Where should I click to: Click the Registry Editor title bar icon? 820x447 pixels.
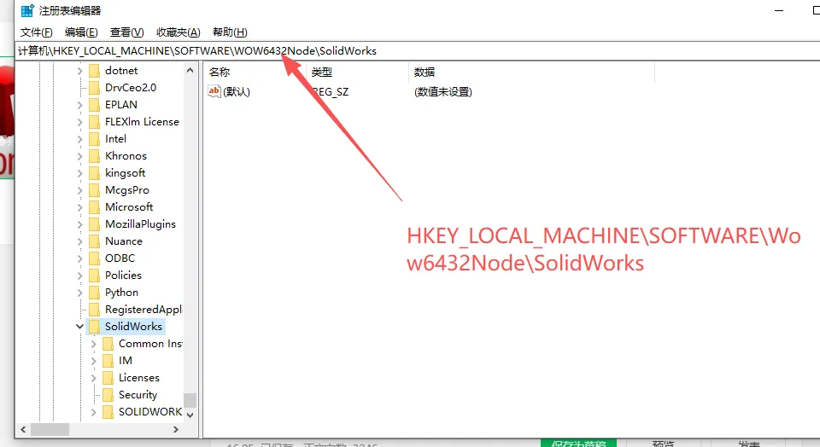27,10
